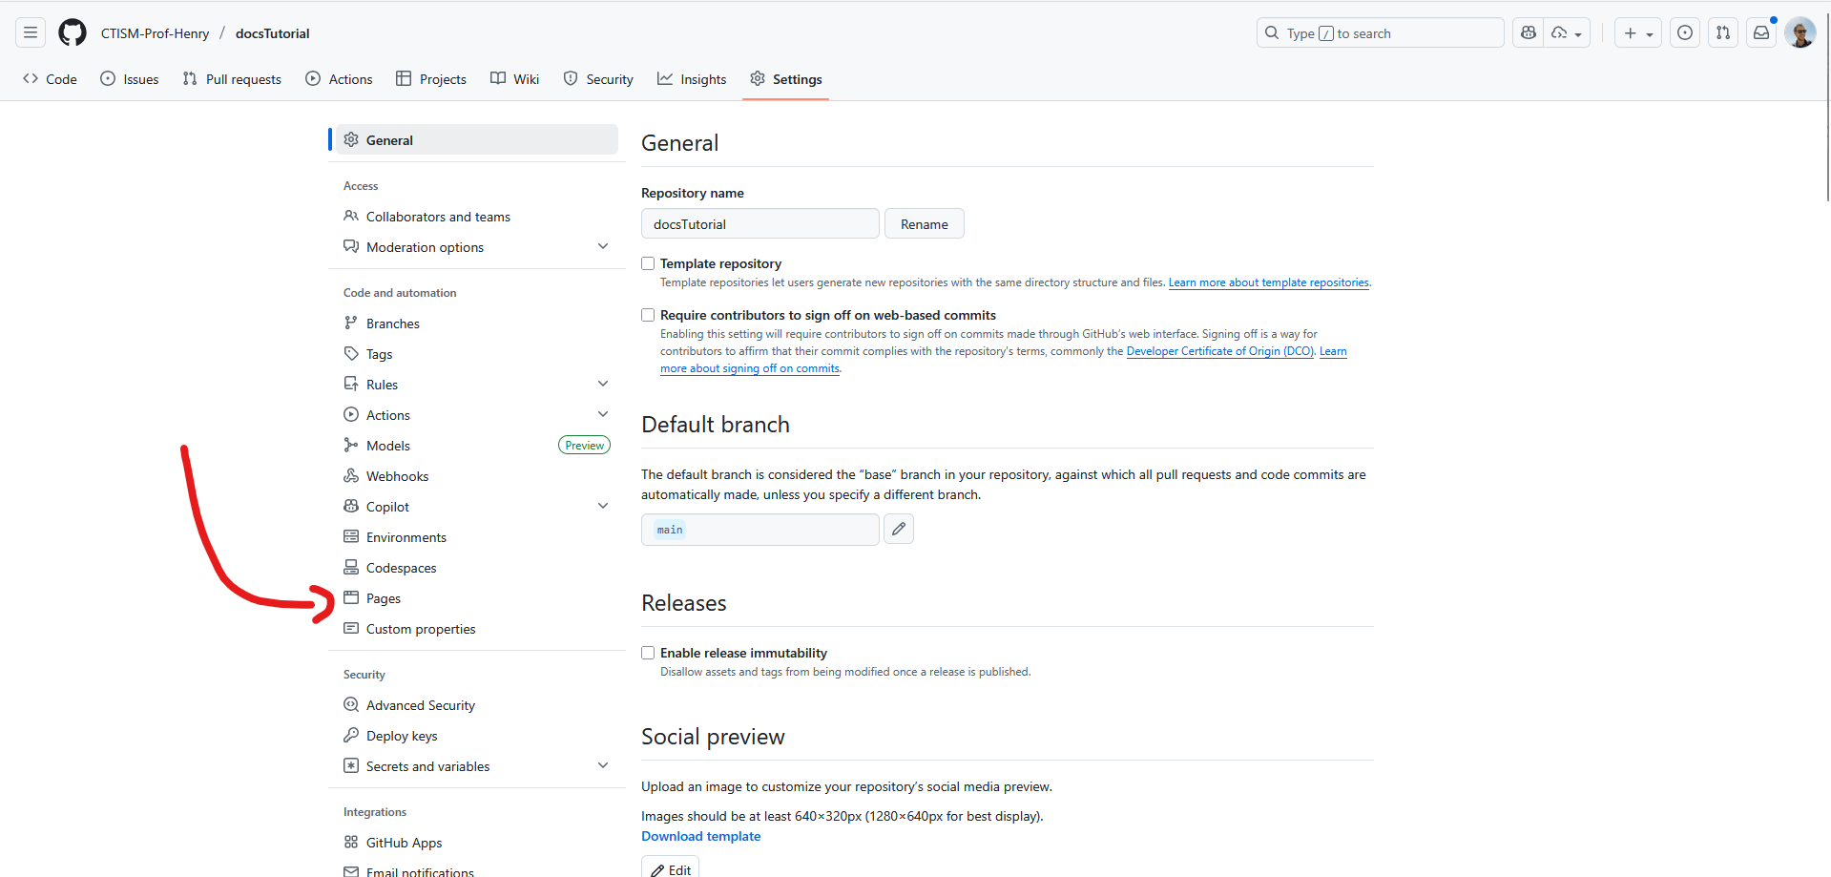Click the Repository name input field

click(x=759, y=224)
